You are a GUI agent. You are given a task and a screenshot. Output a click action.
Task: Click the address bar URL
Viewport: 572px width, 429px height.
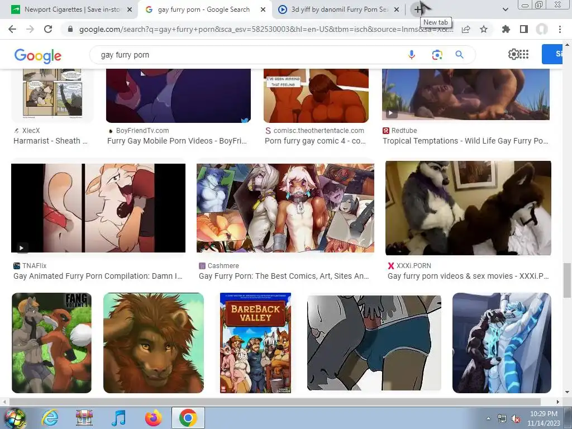[266, 29]
